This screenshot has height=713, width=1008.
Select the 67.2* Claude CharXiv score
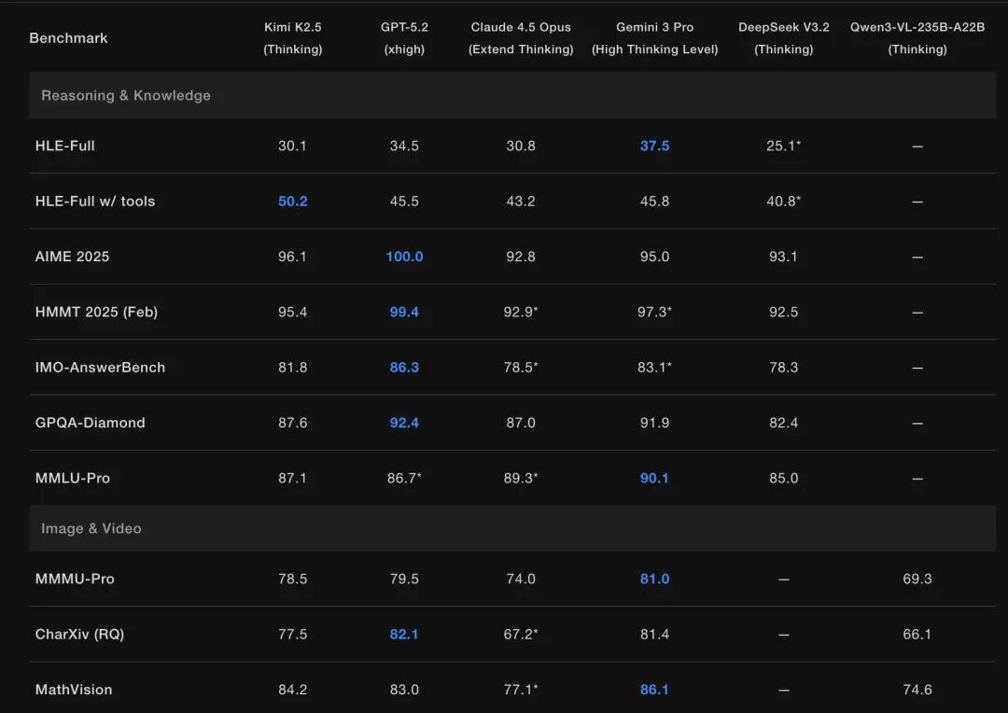coord(521,634)
